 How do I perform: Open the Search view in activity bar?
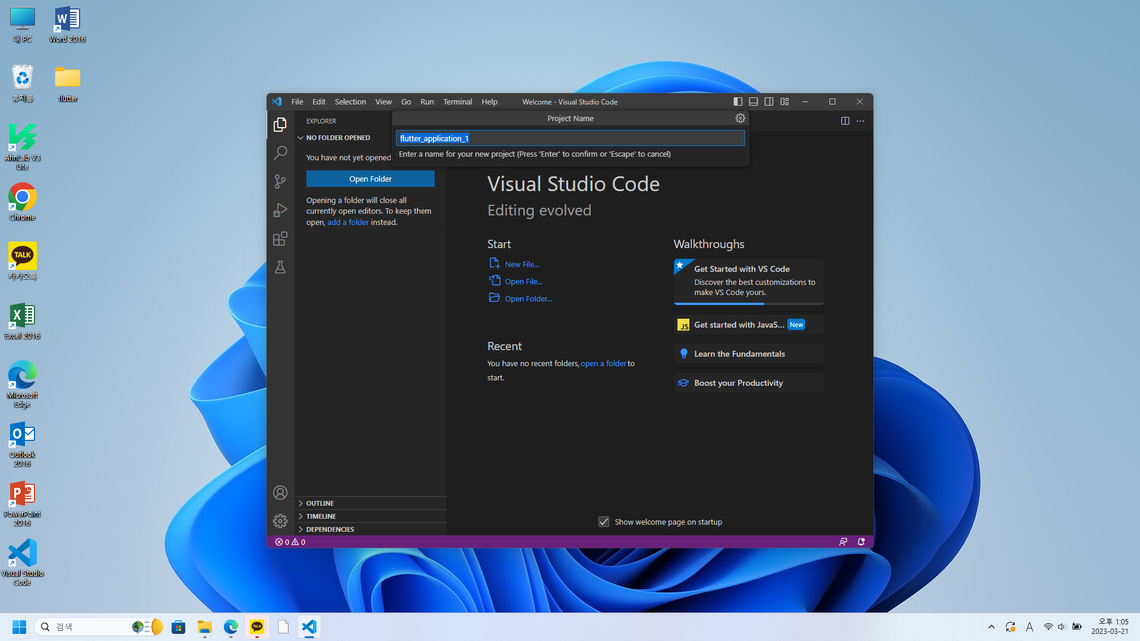pyautogui.click(x=280, y=153)
